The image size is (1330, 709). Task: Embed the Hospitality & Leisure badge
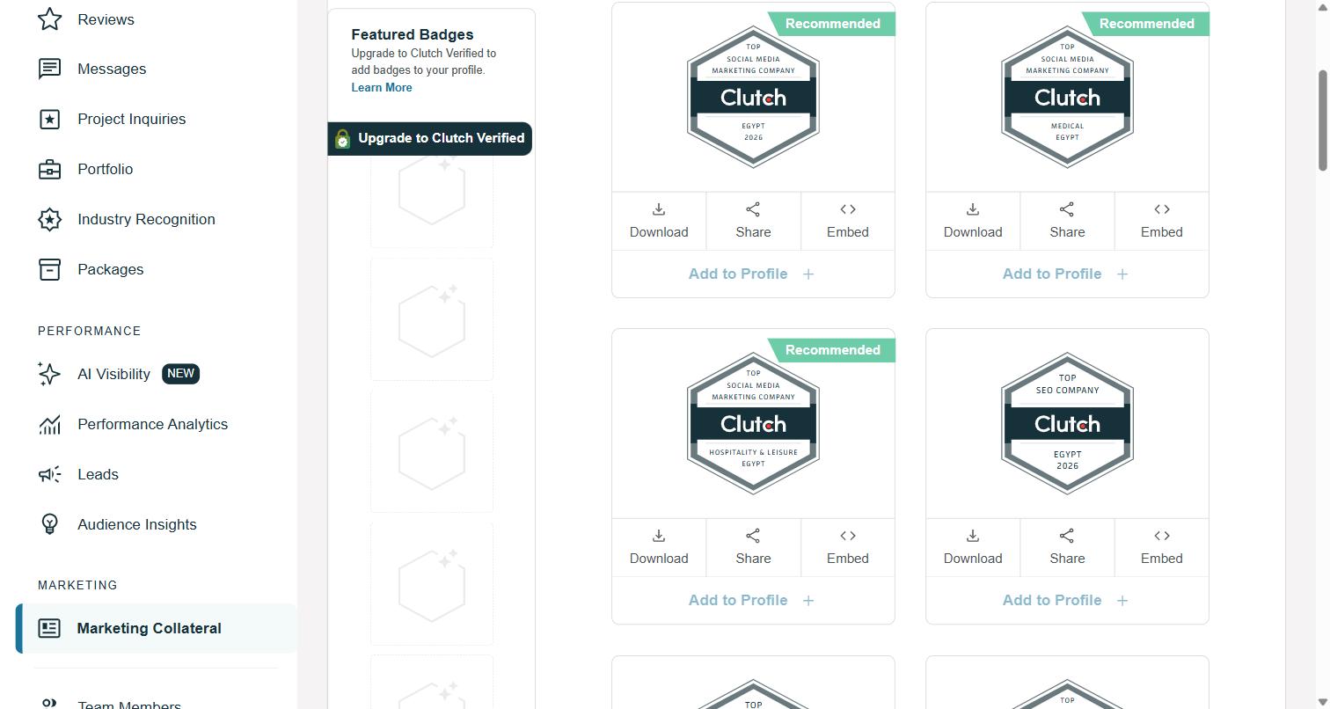848,547
